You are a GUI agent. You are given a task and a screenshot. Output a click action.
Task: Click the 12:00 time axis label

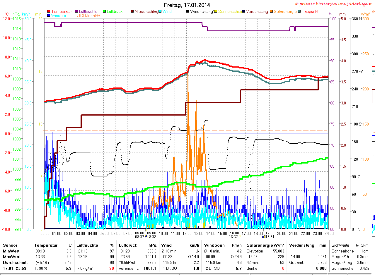click(187, 233)
